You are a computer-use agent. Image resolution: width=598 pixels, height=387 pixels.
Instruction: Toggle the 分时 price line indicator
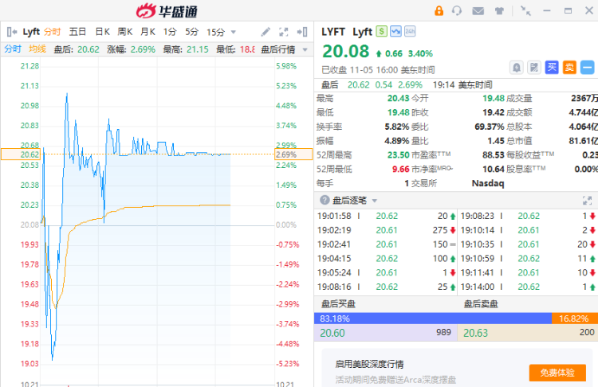[x=13, y=49]
